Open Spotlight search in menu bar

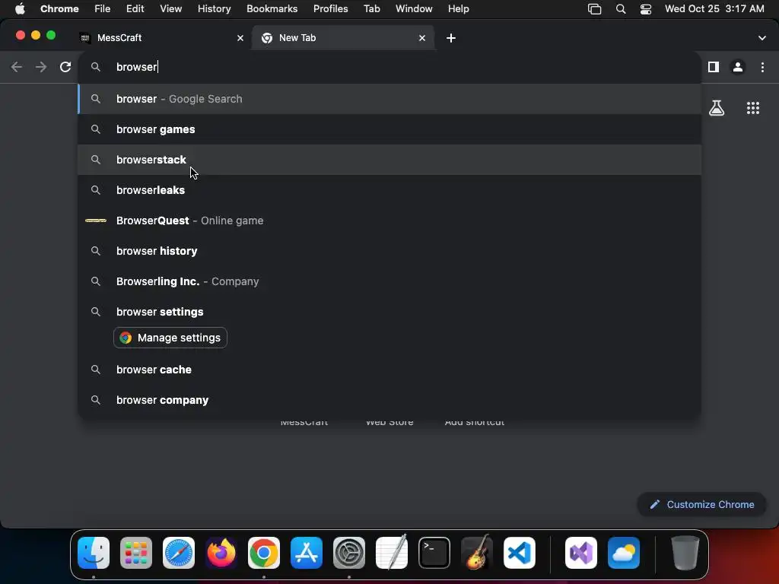click(621, 9)
